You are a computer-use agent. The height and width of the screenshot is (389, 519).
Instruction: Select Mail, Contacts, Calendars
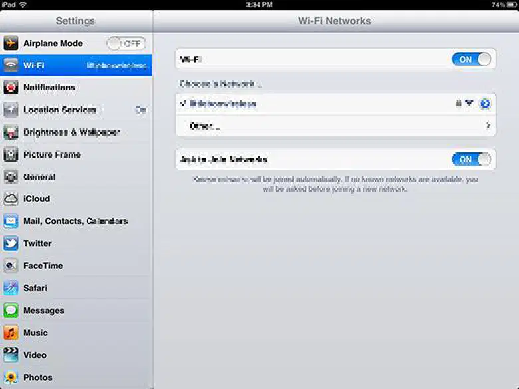tap(76, 221)
